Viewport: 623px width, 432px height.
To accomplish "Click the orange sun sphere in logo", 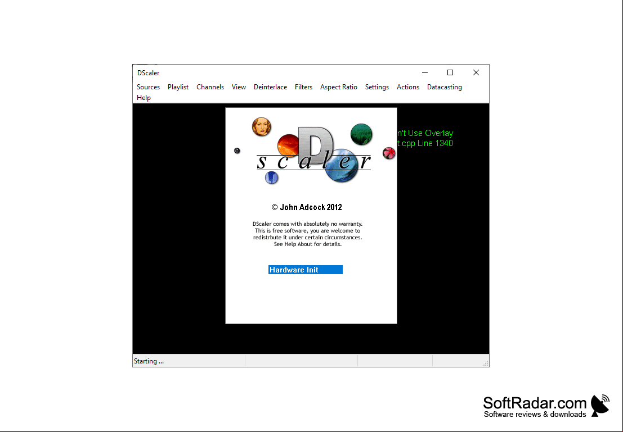I will (x=288, y=145).
